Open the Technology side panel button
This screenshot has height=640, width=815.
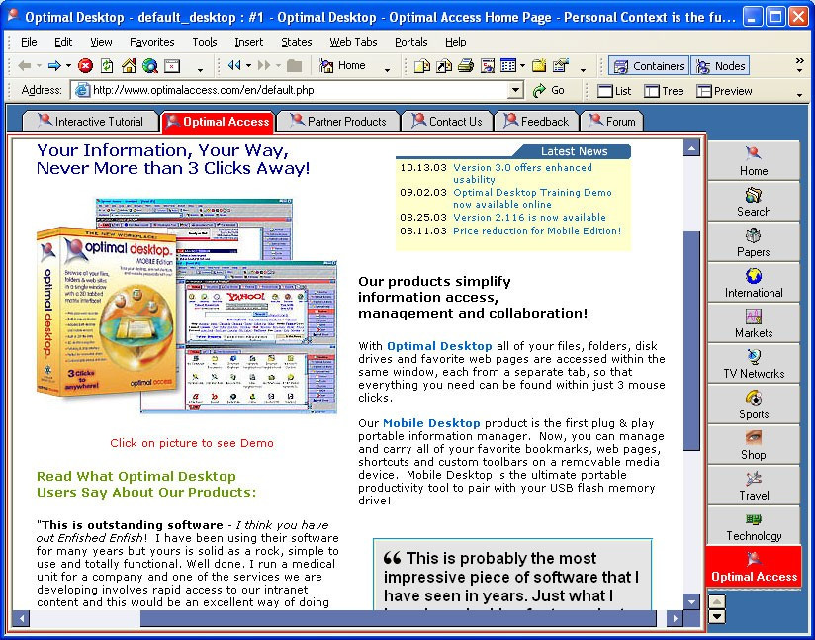click(x=754, y=526)
